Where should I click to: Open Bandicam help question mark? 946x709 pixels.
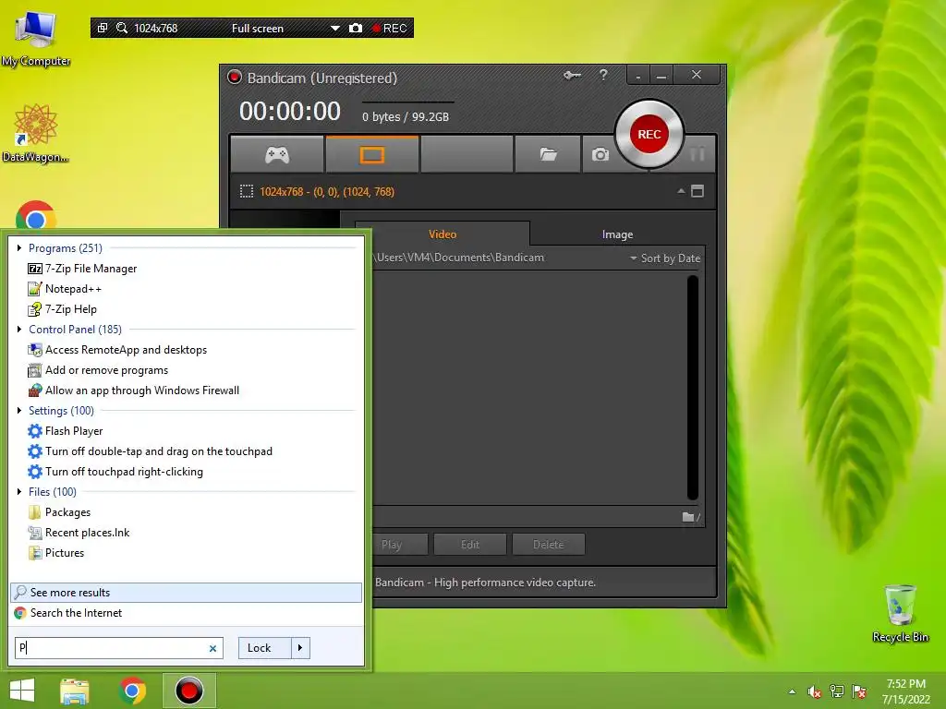click(603, 75)
